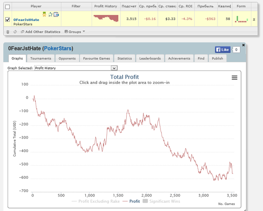This screenshot has height=211, width=263.
Task: Sort by the Profit History column header
Action: [106, 6]
